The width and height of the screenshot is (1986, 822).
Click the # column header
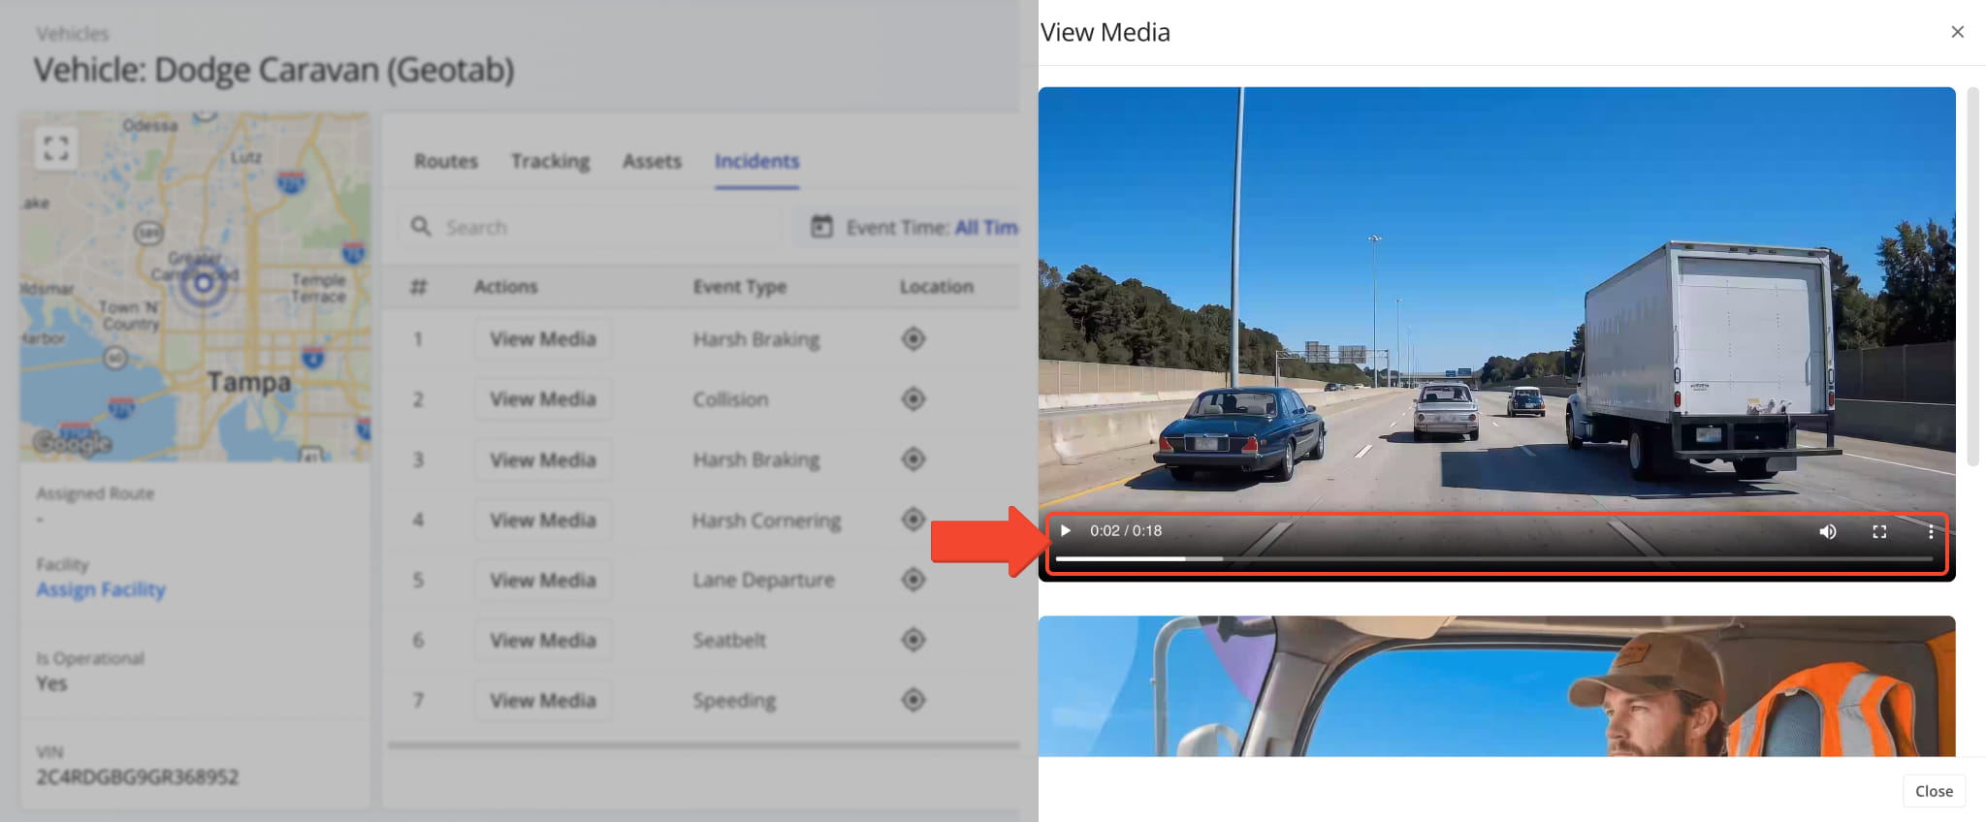pyautogui.click(x=418, y=287)
